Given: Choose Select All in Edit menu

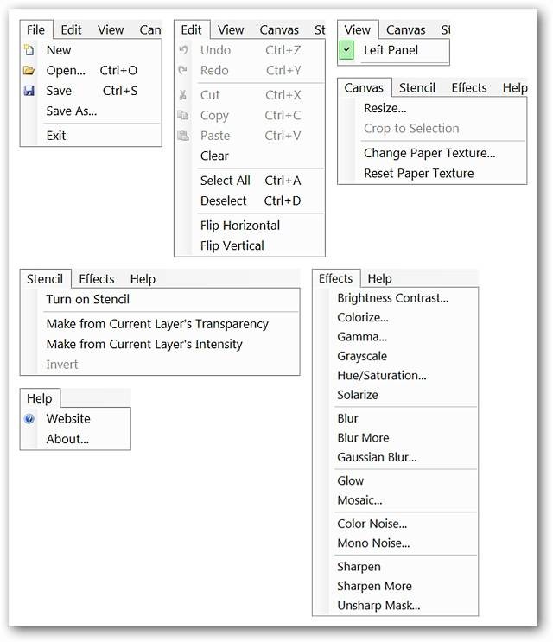Looking at the screenshot, I should coord(226,181).
